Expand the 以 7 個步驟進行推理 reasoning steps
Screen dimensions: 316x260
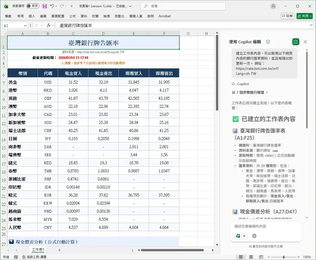point(250,92)
